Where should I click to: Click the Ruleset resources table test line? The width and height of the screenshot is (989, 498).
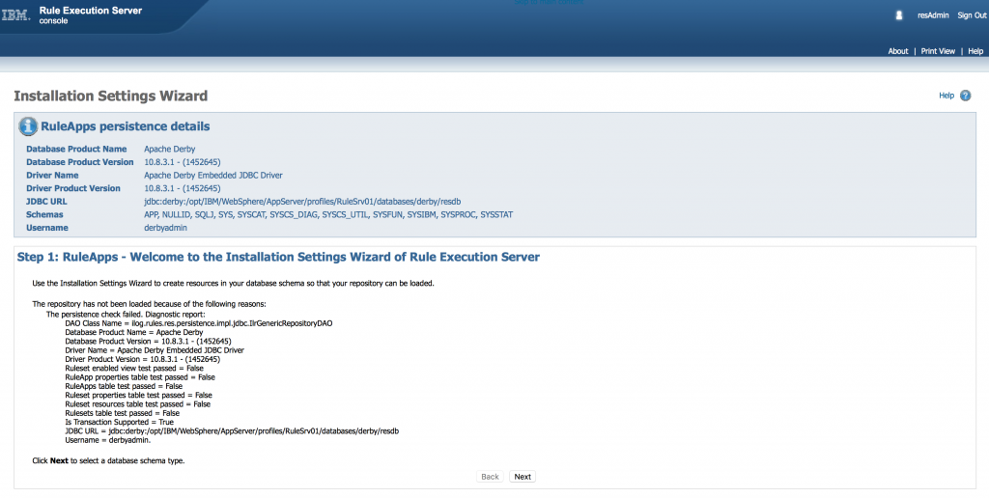pyautogui.click(x=137, y=404)
